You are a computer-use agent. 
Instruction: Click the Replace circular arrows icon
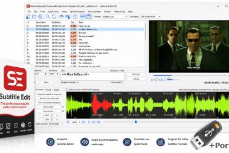54,17
